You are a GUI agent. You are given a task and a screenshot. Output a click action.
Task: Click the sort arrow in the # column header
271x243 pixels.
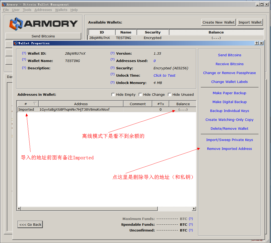pos(35,104)
